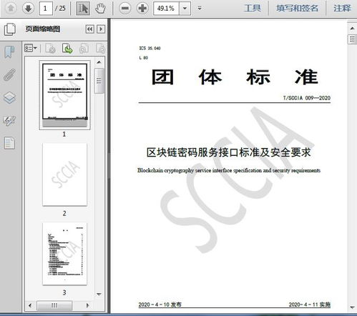The width and height of the screenshot is (357, 316).
Task: Collapse the thumbnails panel with double-arrow
Action: (90, 29)
